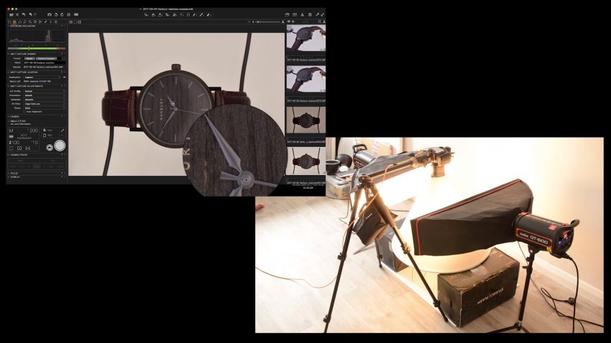Click the large round Capture shutter button

pyautogui.click(x=60, y=146)
